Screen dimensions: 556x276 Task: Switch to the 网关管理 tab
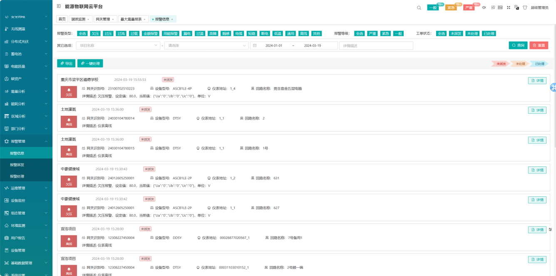[104, 19]
